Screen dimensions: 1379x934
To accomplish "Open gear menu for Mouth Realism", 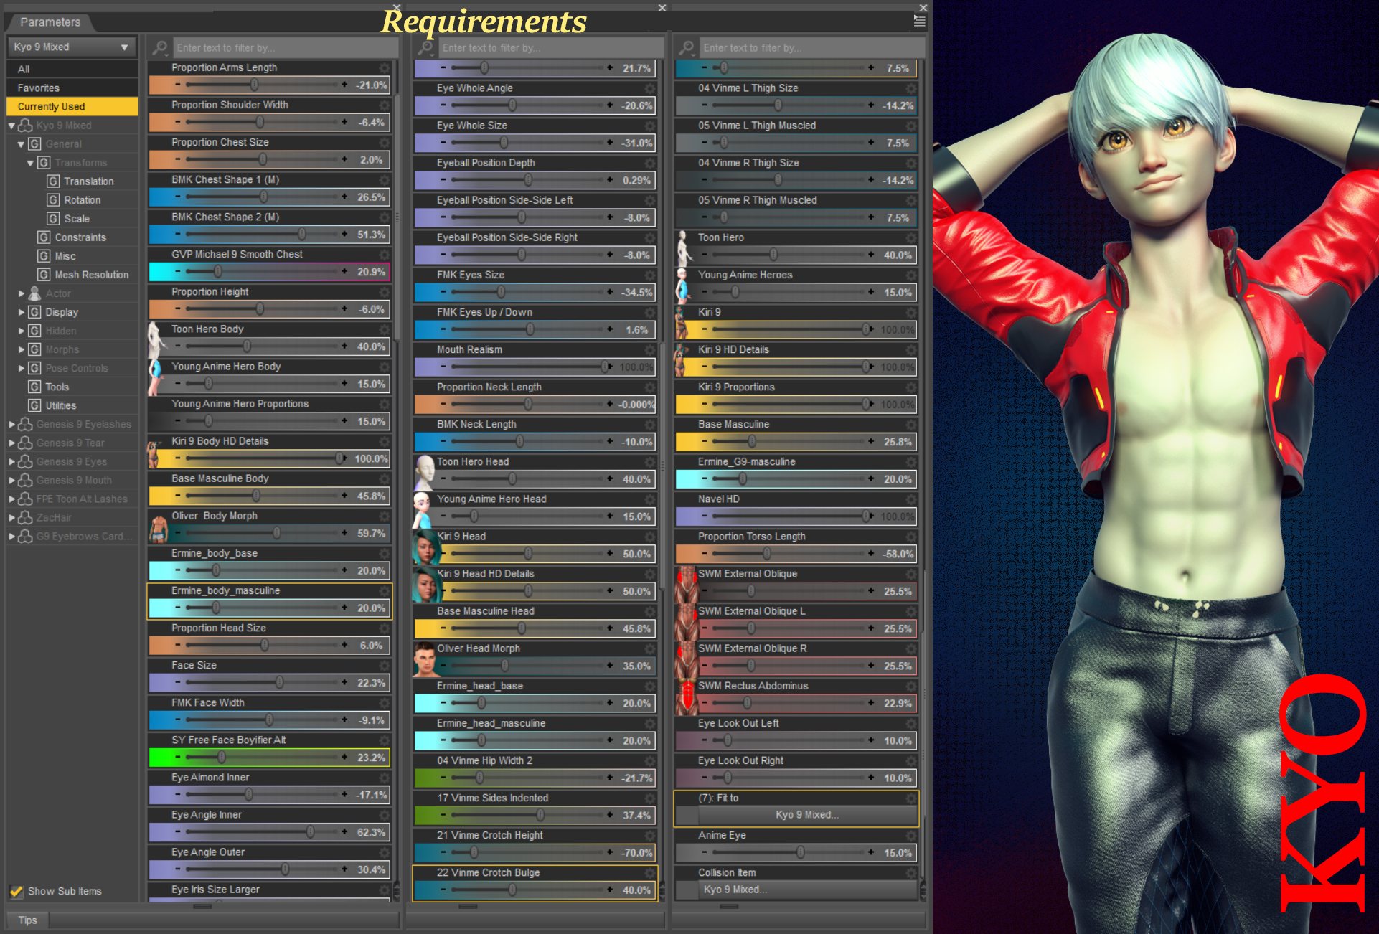I will point(650,350).
